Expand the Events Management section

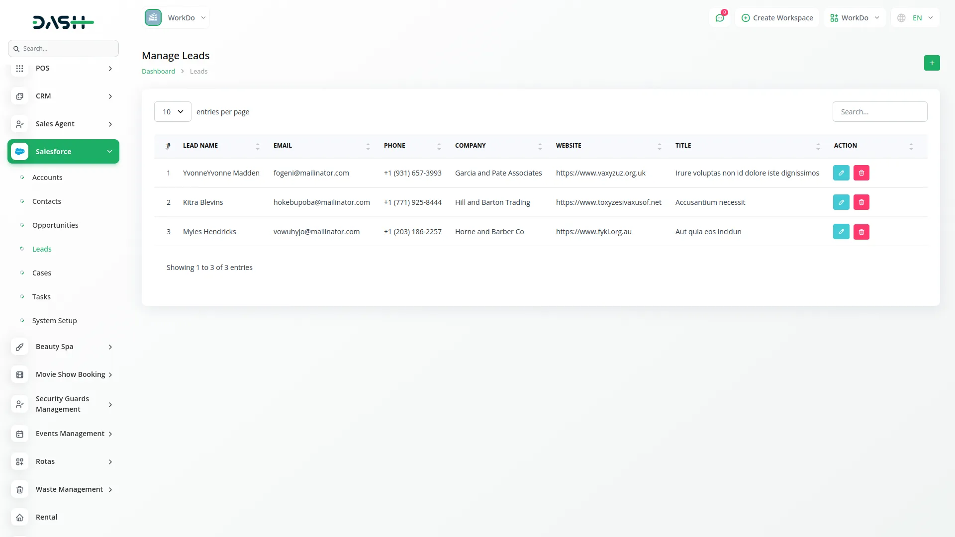coord(70,434)
